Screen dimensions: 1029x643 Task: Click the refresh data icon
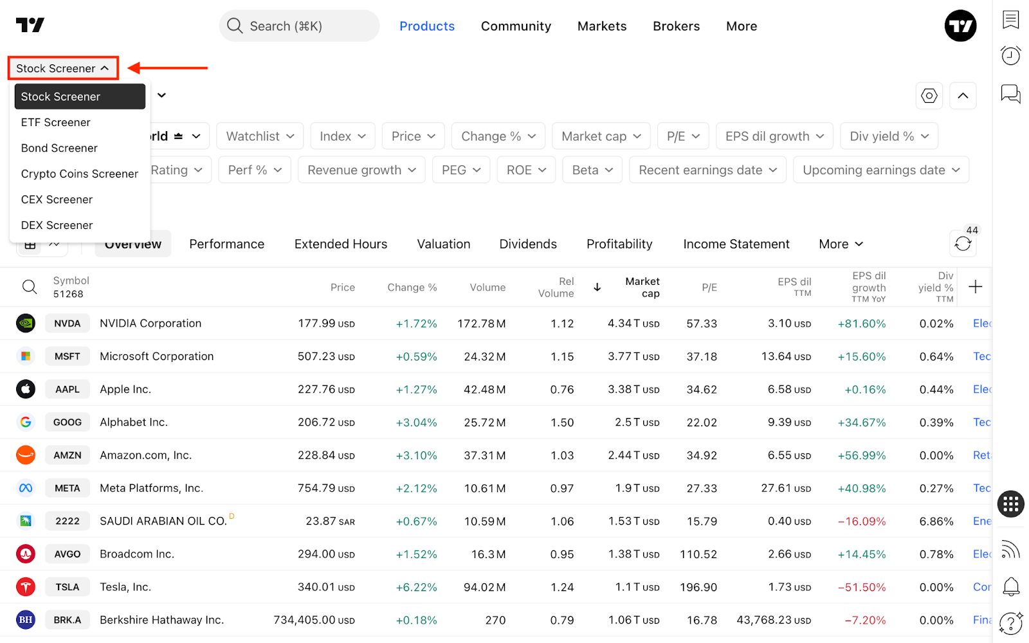[x=963, y=244]
